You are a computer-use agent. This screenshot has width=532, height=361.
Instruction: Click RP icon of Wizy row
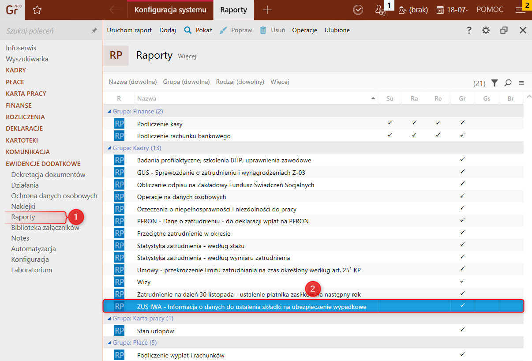point(119,282)
